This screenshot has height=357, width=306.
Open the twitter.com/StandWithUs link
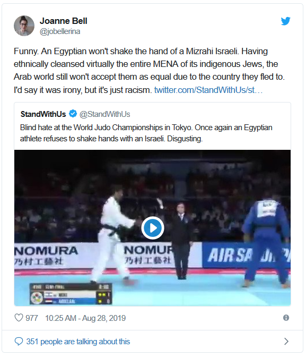tap(208, 90)
